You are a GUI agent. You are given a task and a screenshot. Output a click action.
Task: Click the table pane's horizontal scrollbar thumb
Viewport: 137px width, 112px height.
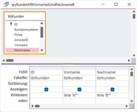pyautogui.click(x=10, y=60)
